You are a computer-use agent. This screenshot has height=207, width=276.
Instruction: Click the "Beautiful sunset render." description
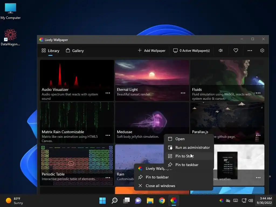[134, 94]
